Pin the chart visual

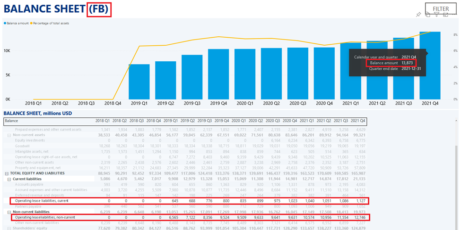coord(419,15)
